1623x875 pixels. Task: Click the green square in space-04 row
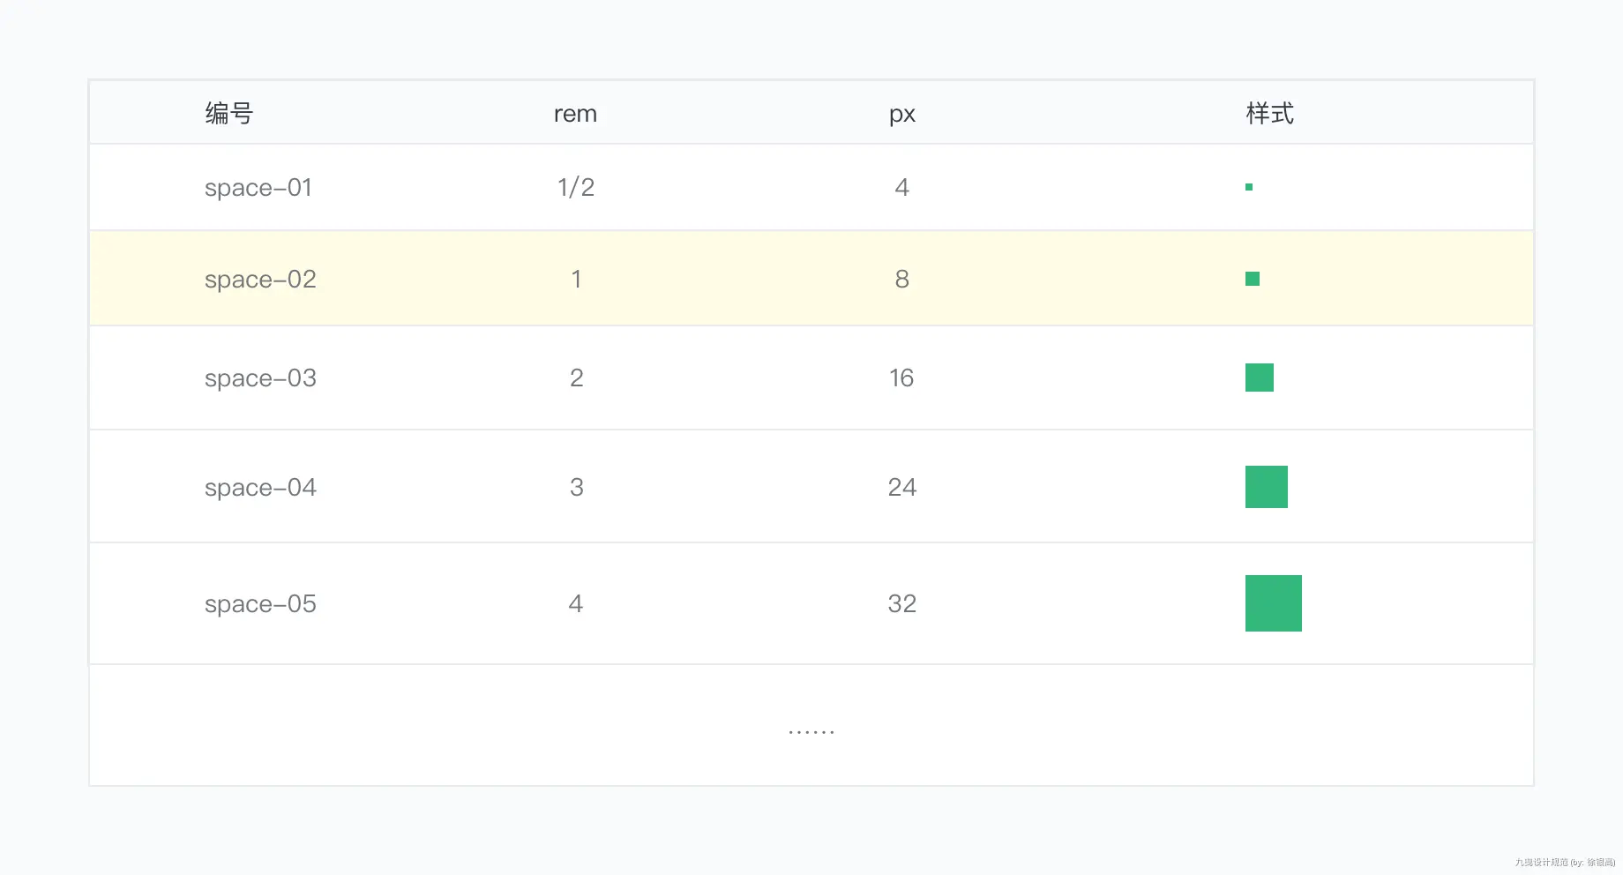pos(1267,487)
